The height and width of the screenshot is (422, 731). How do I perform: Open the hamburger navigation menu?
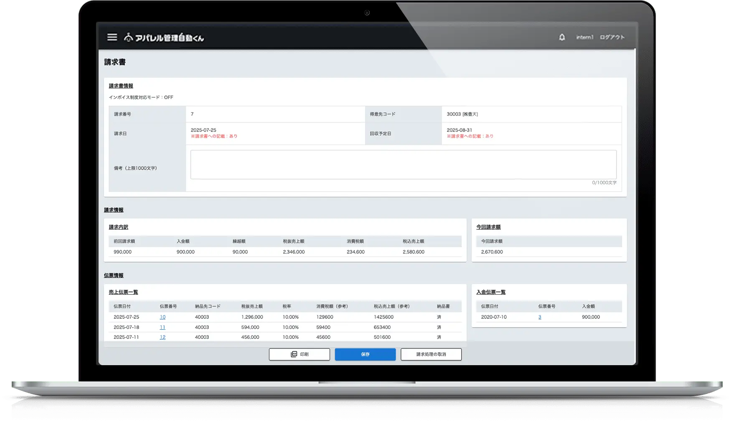[x=112, y=37]
